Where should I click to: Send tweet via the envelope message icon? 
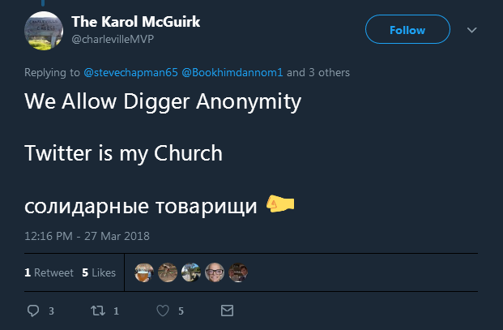tap(227, 311)
